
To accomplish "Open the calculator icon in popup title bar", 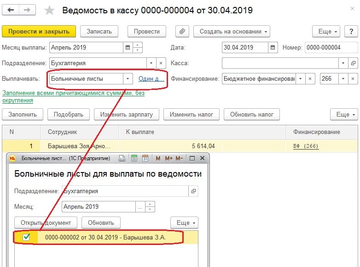I will point(134,158).
